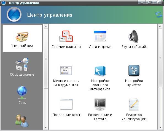Click the Разрешение и частота label
Image resolution: width=164 pixels, height=131 pixels.
coord(100,117)
